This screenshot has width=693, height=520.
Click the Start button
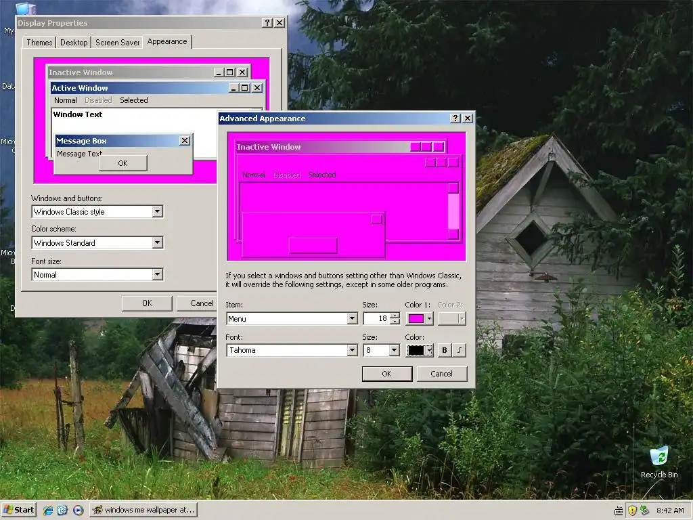tap(18, 510)
